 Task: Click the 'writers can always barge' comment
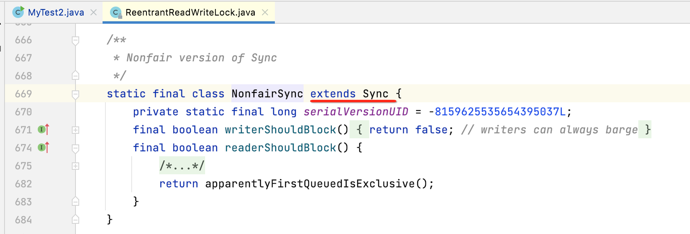click(x=549, y=130)
